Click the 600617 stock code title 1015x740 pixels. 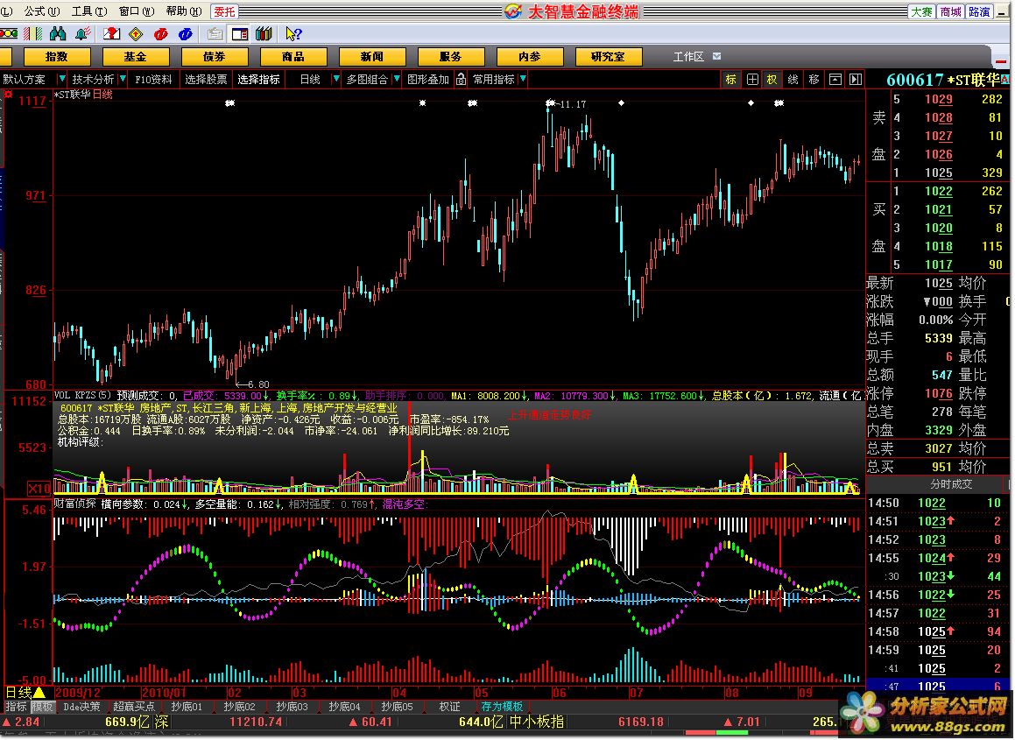pos(914,80)
